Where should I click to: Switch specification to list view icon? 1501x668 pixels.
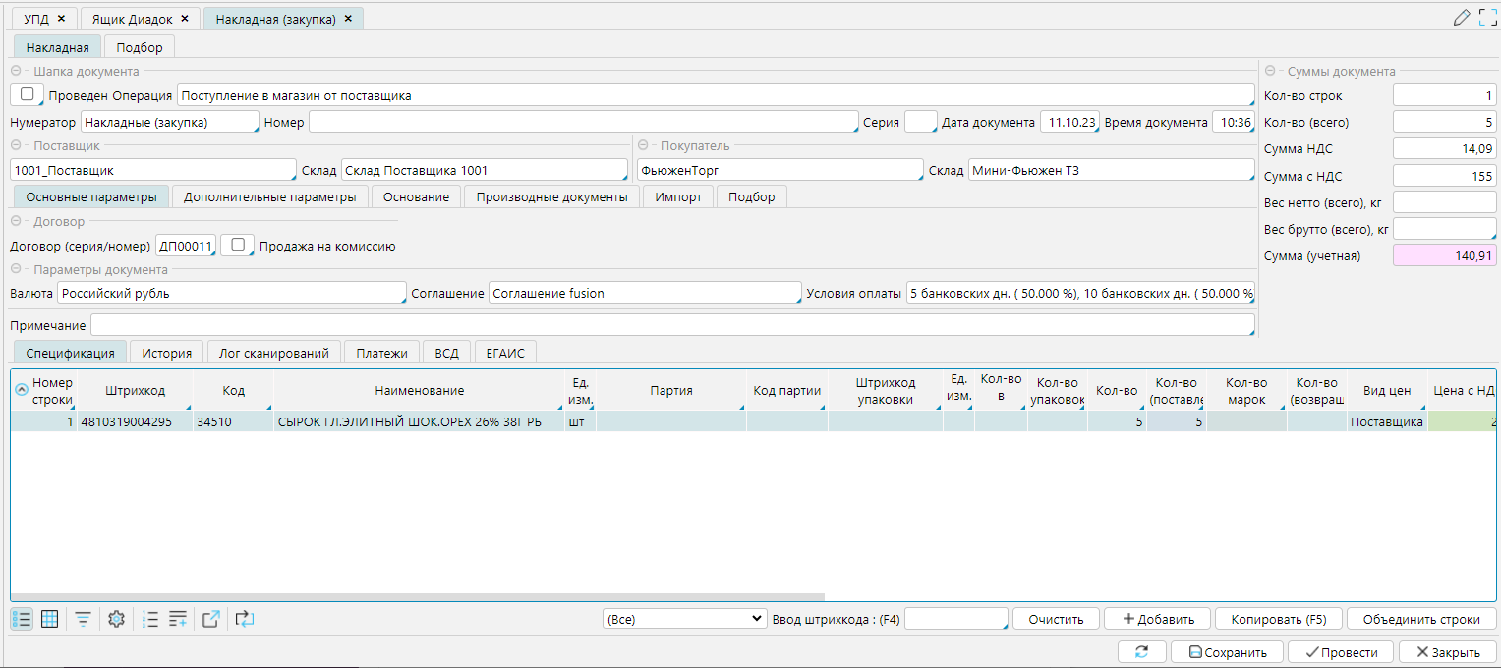point(22,619)
